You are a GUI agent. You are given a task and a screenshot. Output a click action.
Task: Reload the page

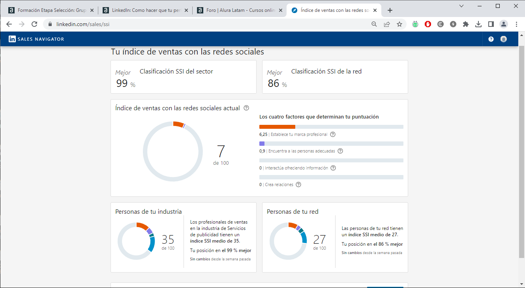pyautogui.click(x=34, y=24)
